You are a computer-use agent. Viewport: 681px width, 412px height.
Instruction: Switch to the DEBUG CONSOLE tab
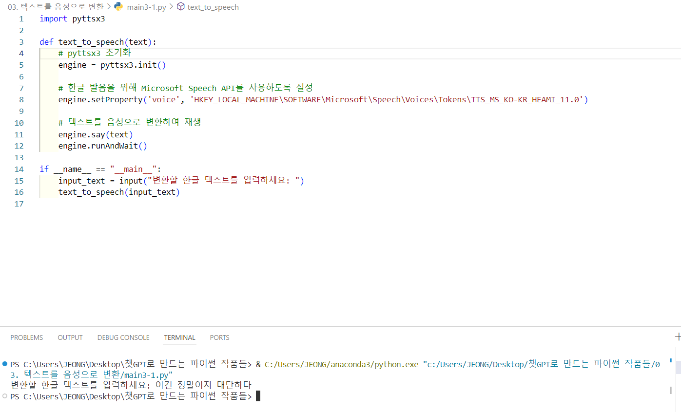123,337
